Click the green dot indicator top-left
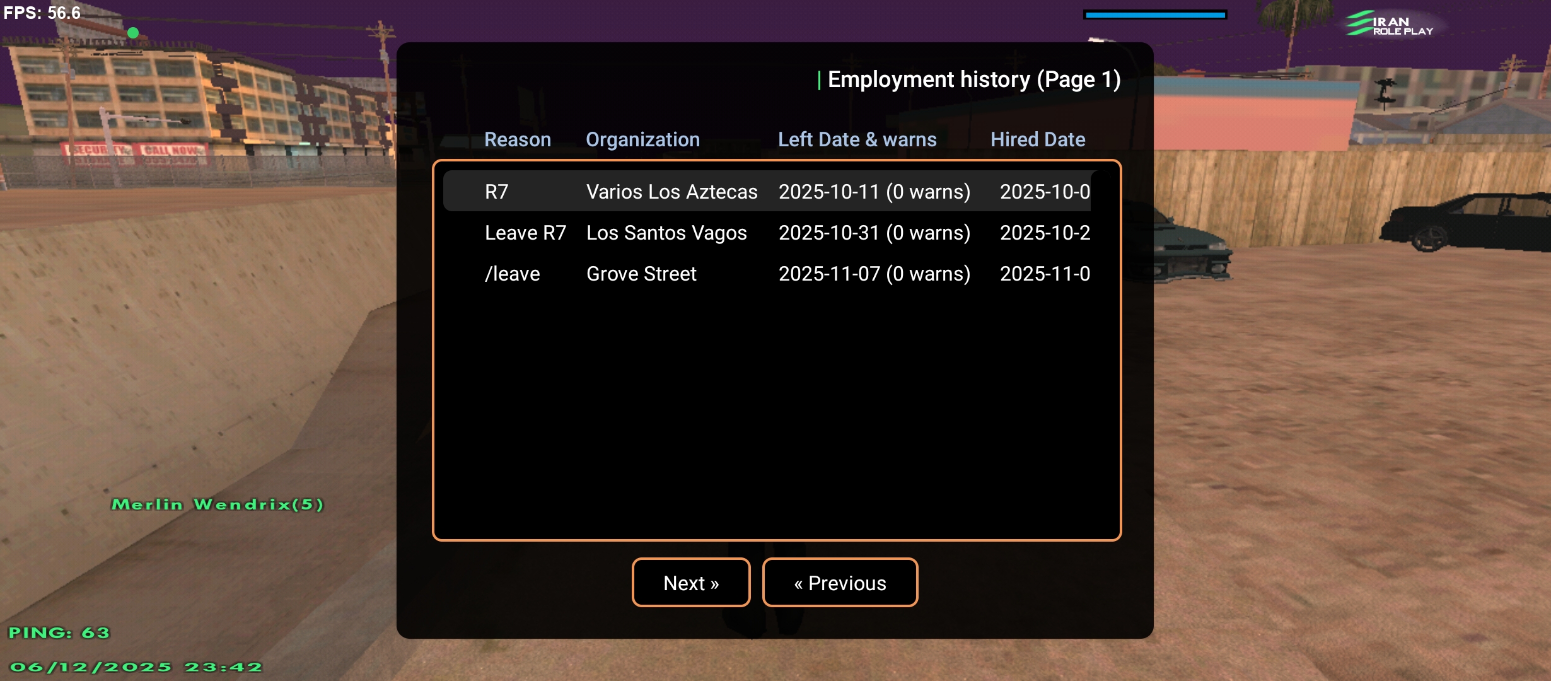Image resolution: width=1551 pixels, height=681 pixels. [133, 32]
